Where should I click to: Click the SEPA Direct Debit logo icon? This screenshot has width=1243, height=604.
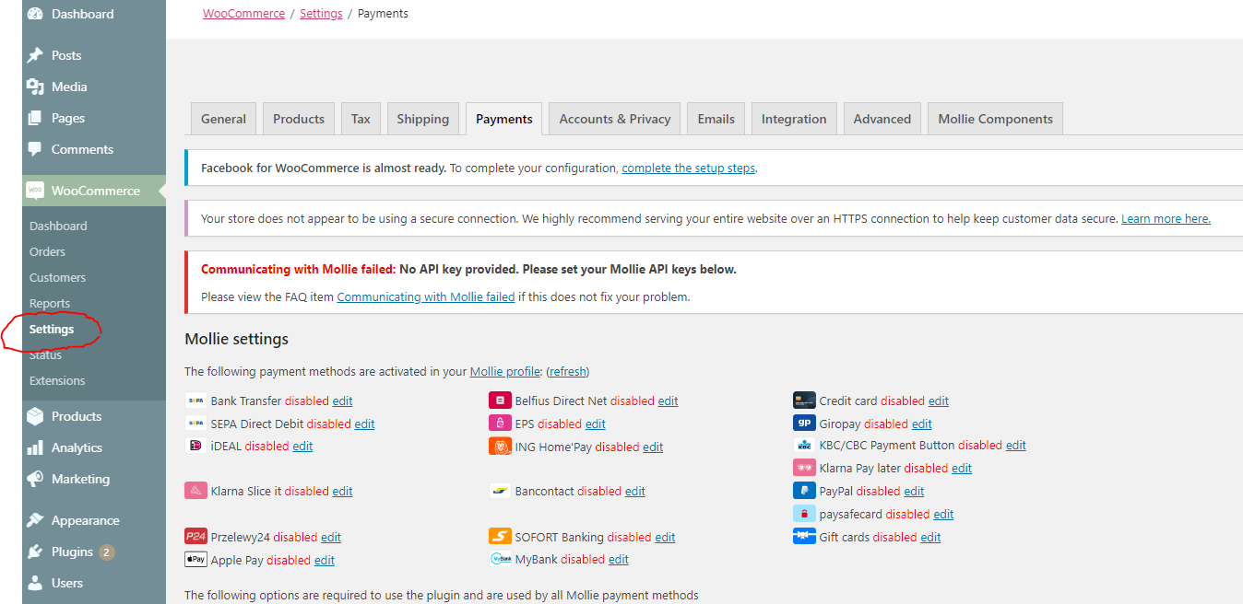coord(195,424)
